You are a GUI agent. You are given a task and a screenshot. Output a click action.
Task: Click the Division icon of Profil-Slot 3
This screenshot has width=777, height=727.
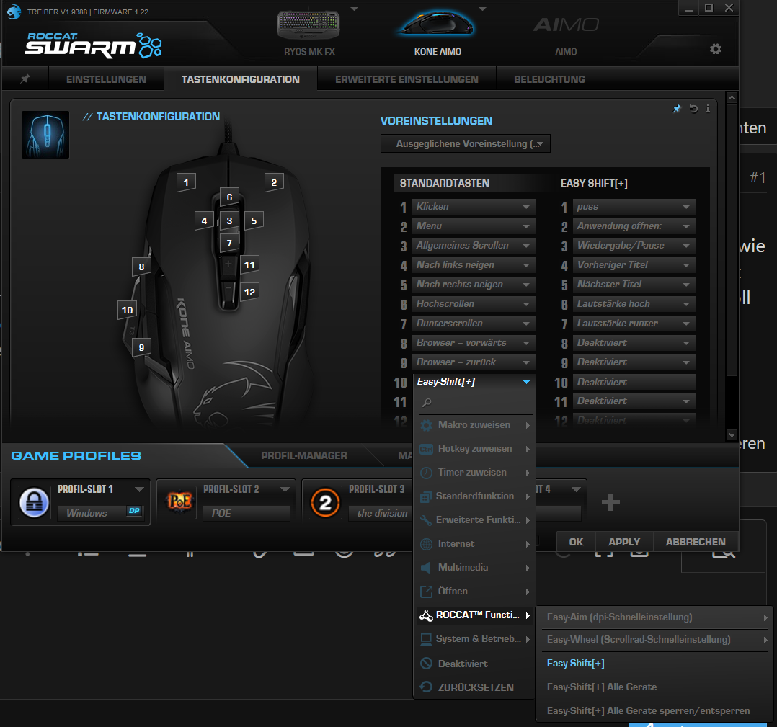pos(325,502)
